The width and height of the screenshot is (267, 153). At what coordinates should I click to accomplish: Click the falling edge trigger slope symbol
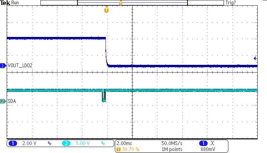pos(213,143)
